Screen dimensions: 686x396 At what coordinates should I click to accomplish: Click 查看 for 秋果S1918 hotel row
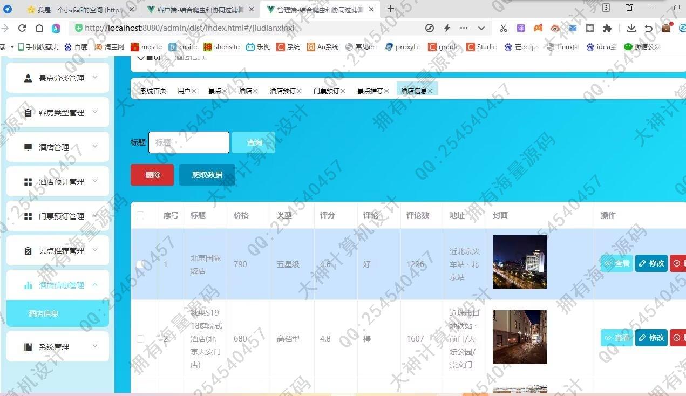click(x=617, y=338)
